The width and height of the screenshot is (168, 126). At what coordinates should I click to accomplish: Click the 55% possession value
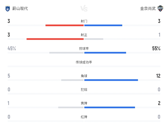tap(156, 48)
